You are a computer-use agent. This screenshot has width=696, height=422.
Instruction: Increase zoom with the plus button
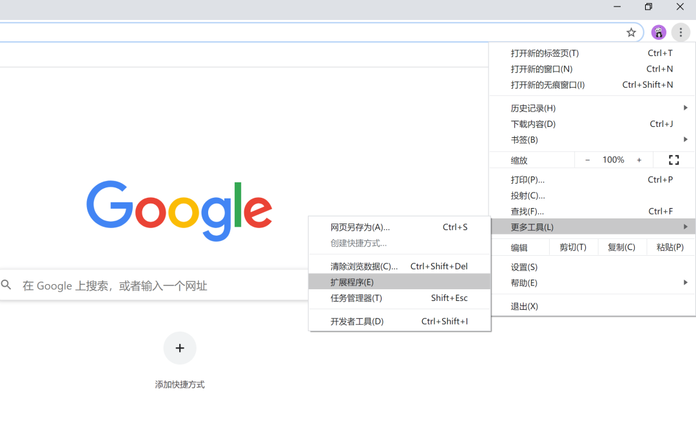coord(639,160)
